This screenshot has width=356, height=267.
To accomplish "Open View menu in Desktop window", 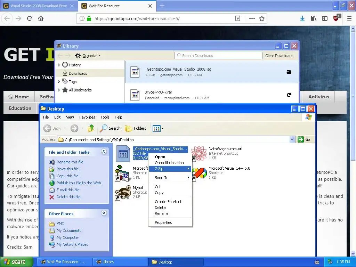I will [x=70, y=117].
